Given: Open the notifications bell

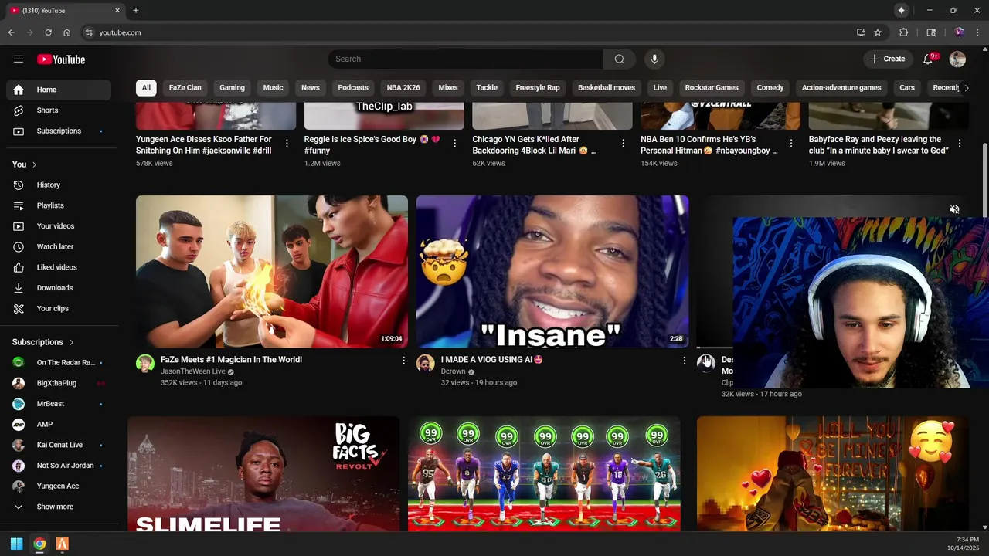Looking at the screenshot, I should pyautogui.click(x=929, y=59).
